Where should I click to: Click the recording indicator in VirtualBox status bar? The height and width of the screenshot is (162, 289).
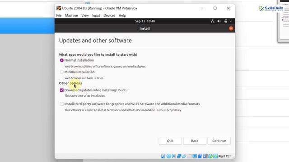pos(200,156)
